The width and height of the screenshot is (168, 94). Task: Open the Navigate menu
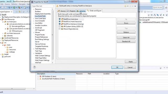coord(22,4)
